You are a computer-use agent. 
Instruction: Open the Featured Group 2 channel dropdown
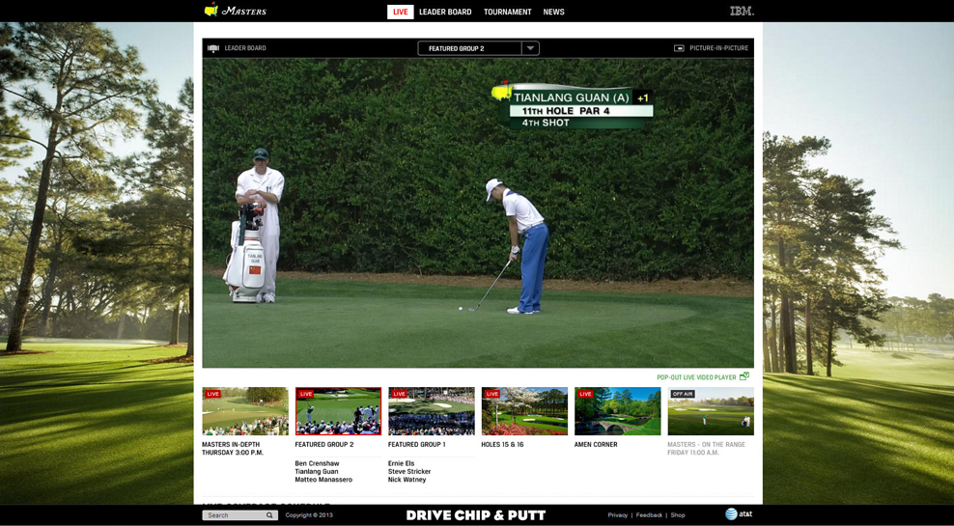coord(469,48)
